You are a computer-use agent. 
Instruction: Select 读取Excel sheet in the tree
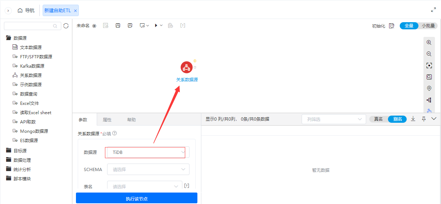32,112
